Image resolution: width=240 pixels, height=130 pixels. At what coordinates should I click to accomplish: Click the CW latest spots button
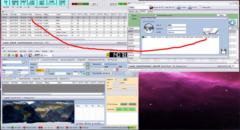tap(125, 109)
